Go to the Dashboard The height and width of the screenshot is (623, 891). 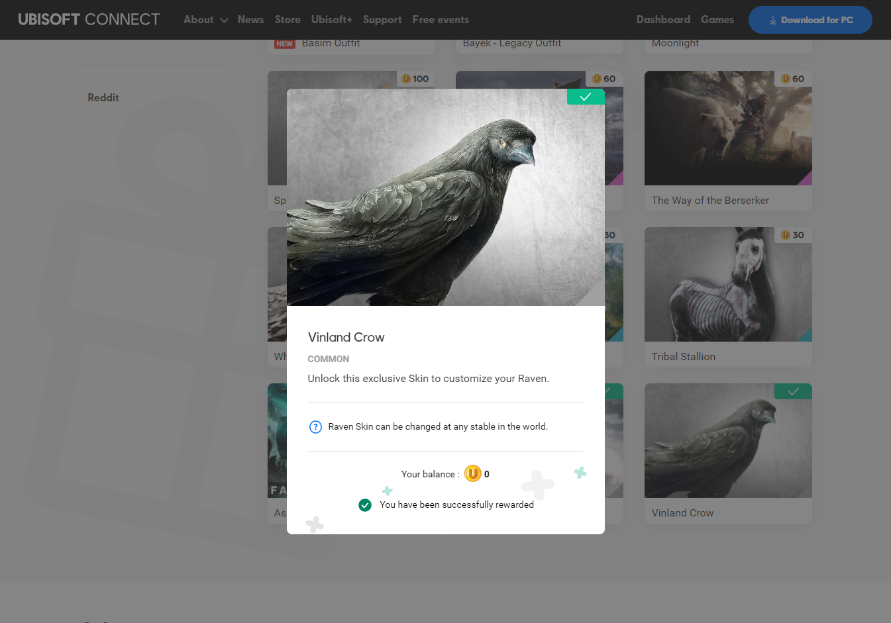pos(663,20)
